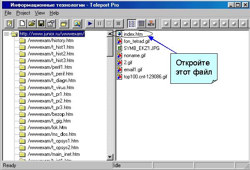Viewport: 250px width, 170px height.
Task: Open the Project menu
Action: pos(23,13)
